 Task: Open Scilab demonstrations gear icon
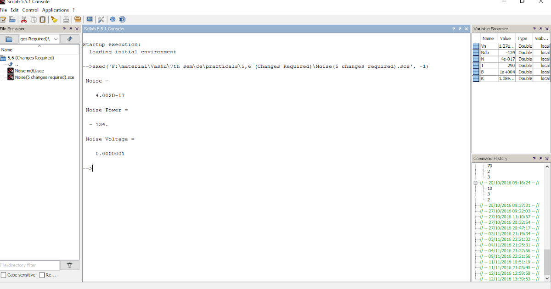pos(113,19)
